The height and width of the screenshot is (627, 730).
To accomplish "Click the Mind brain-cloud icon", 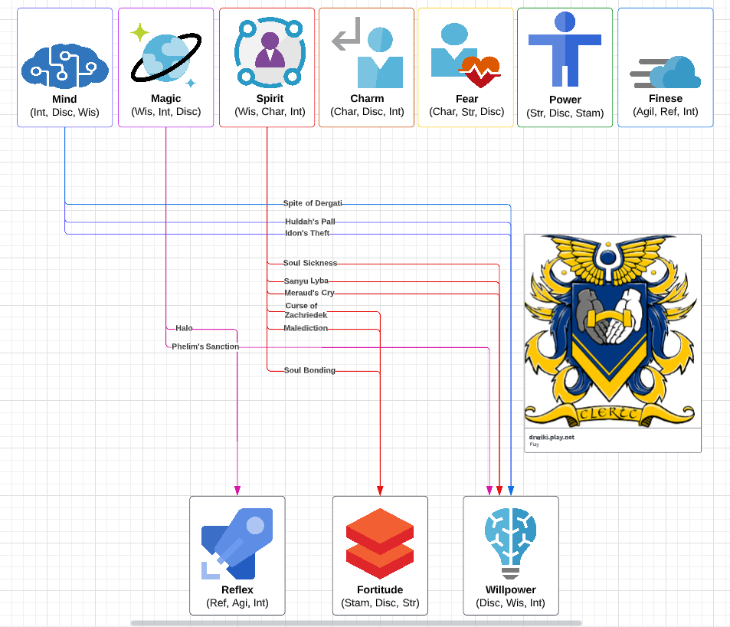I will coord(64,63).
